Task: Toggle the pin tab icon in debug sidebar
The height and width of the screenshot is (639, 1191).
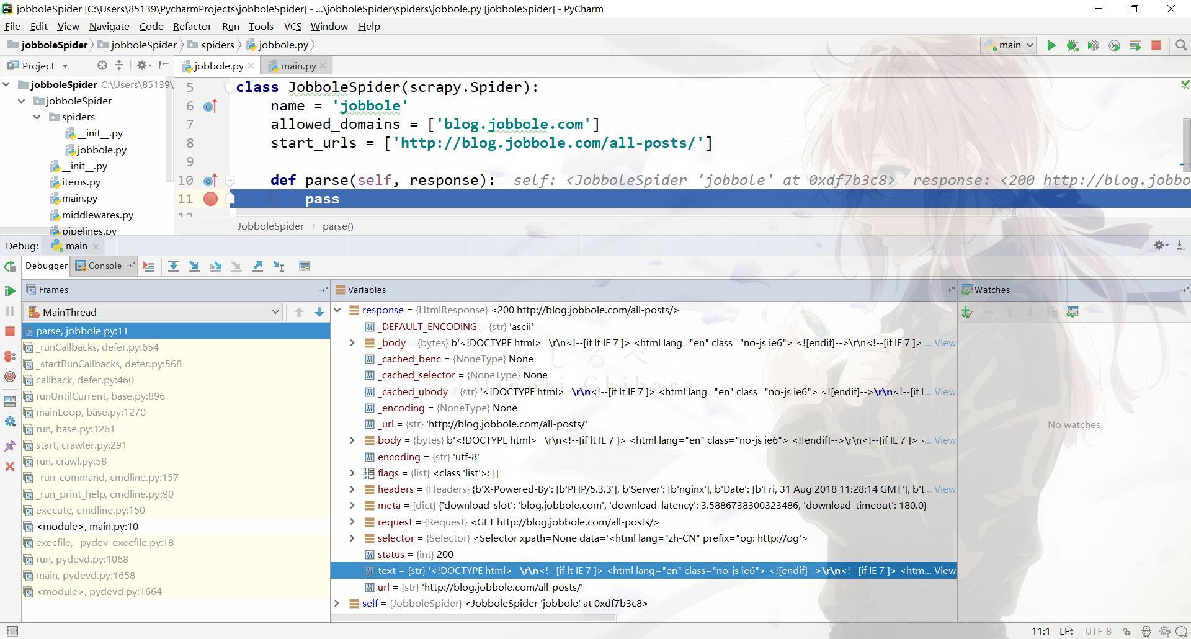Action: coord(10,446)
